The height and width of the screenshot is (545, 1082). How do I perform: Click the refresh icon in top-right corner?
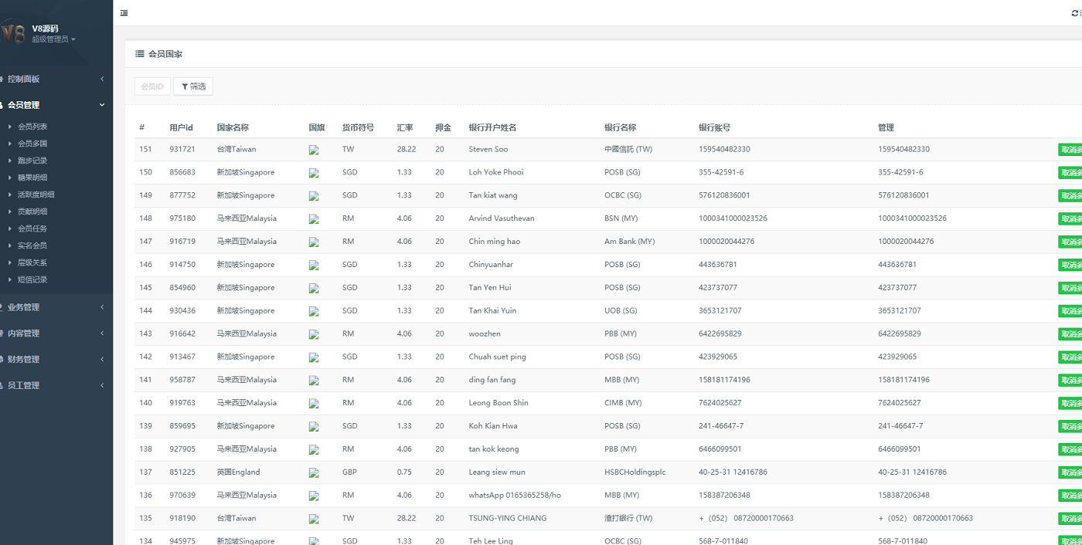coord(1075,13)
